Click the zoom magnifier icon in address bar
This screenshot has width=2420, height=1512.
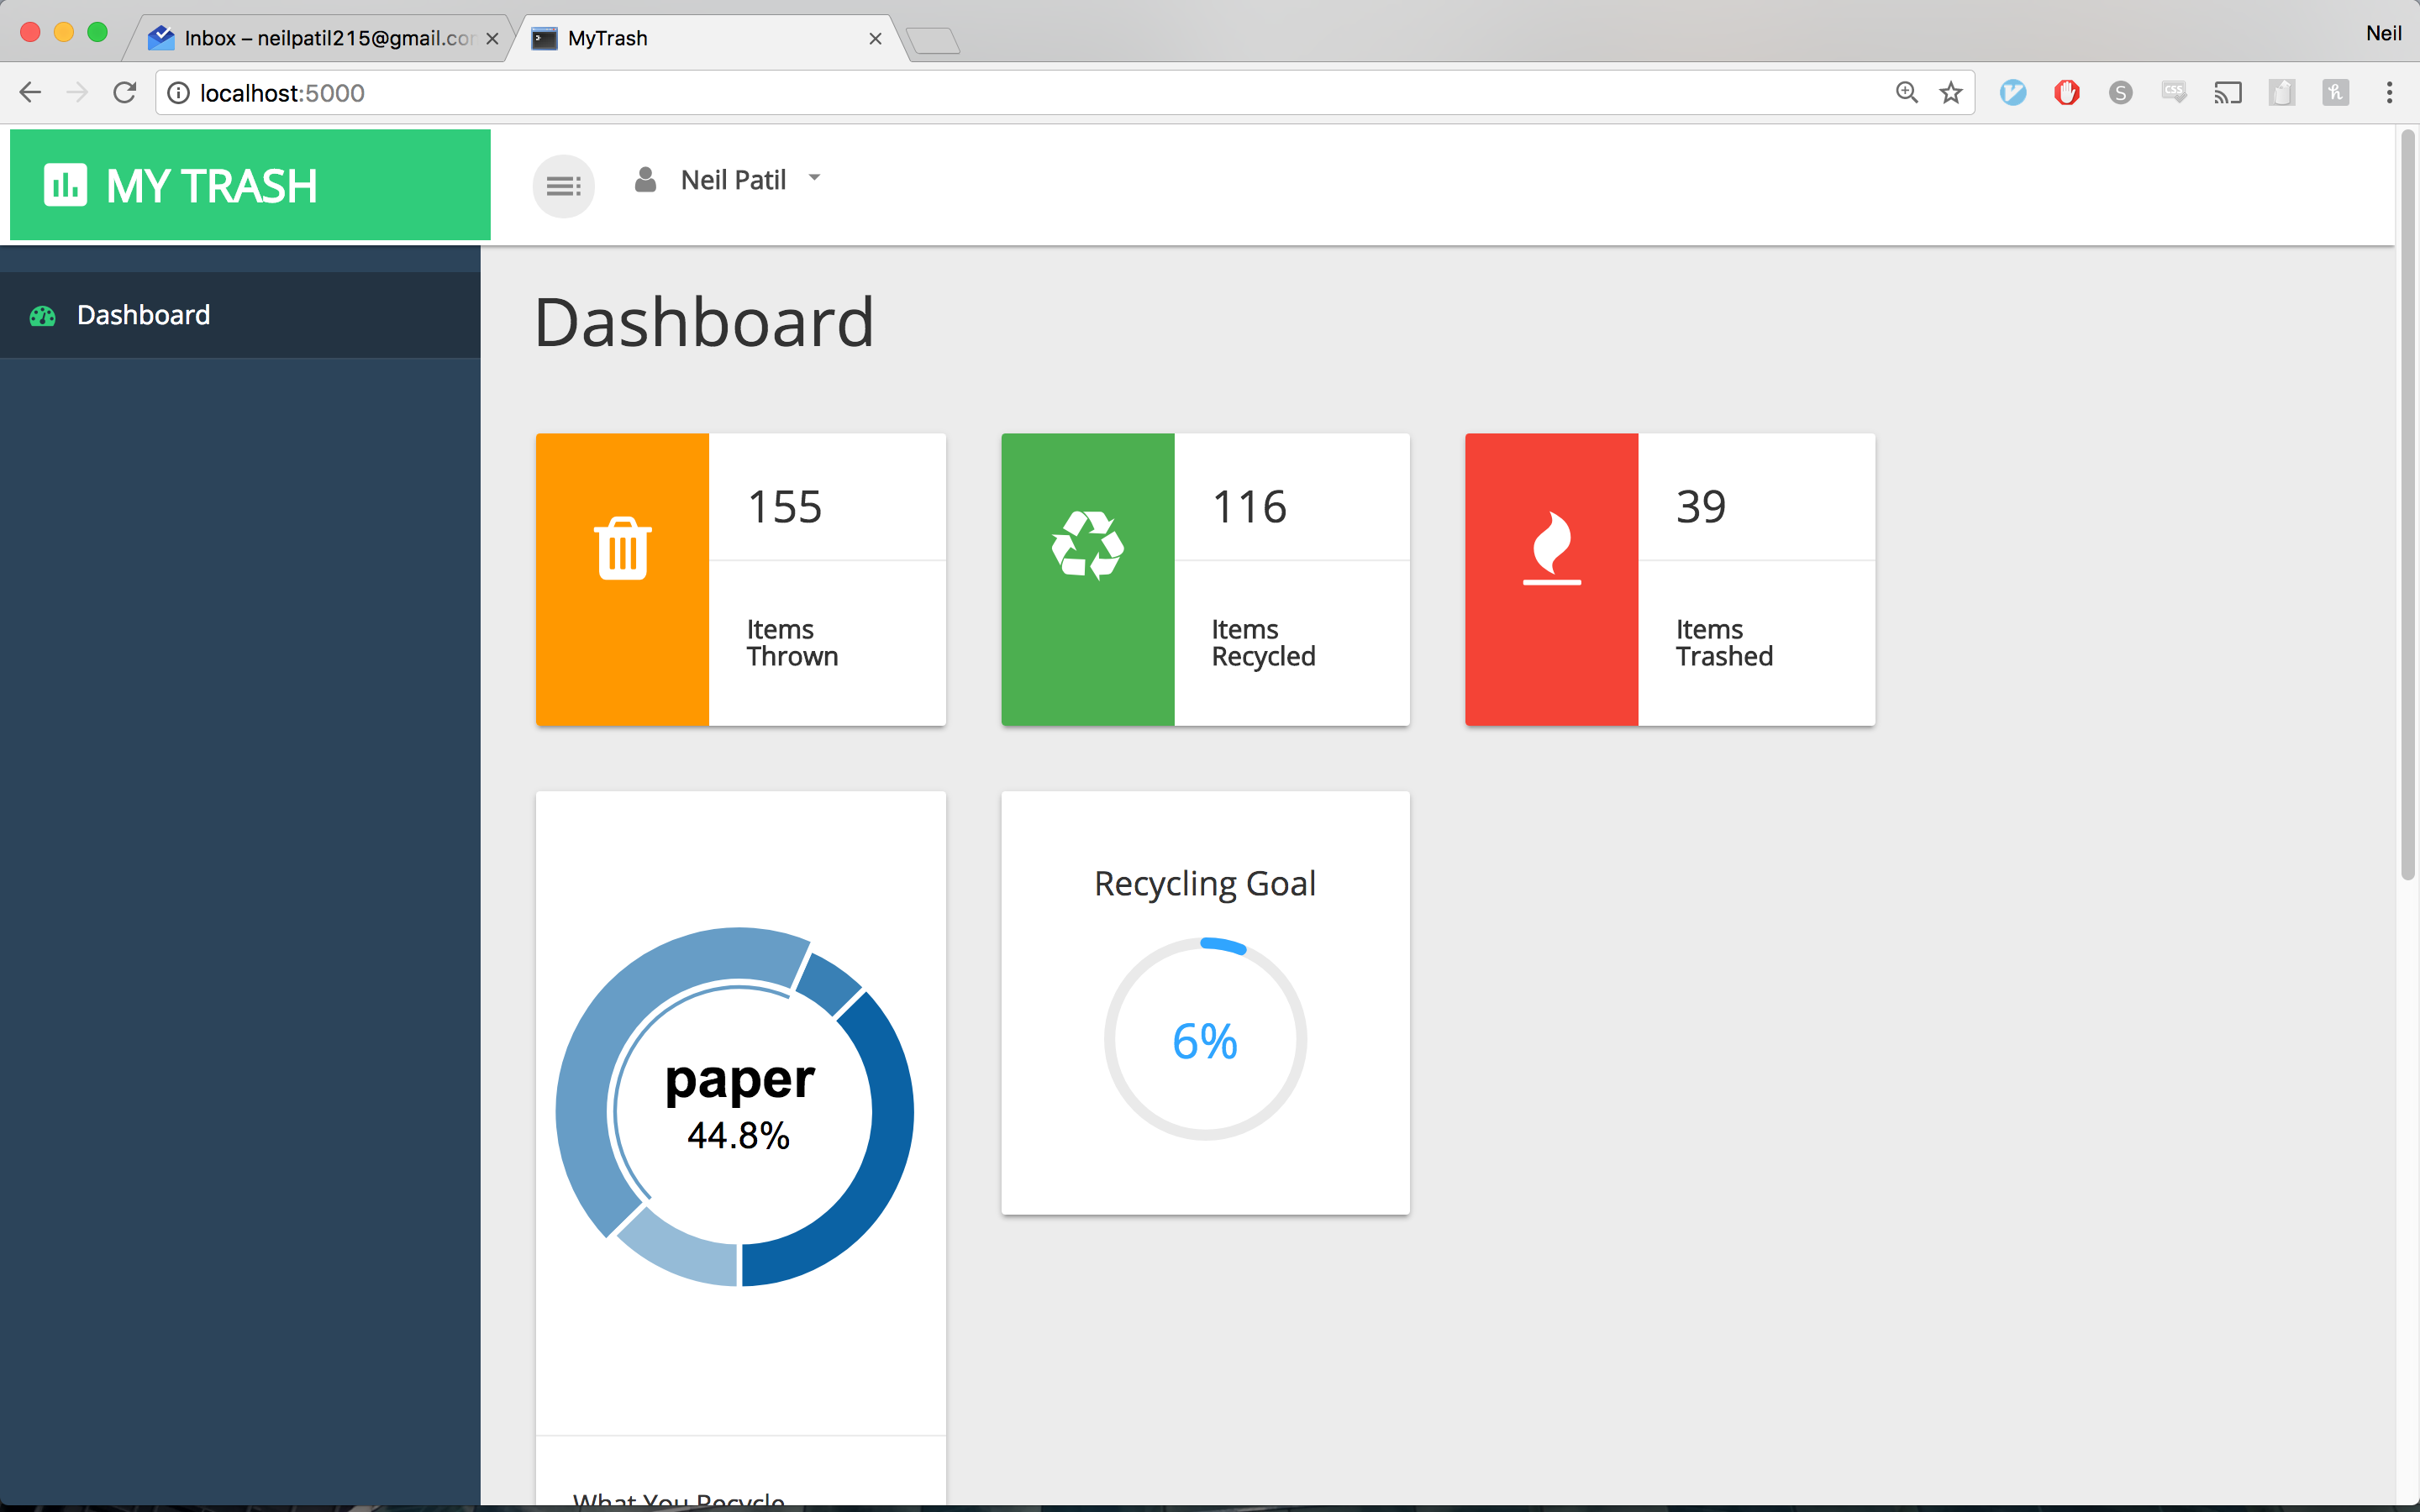pyautogui.click(x=1906, y=93)
